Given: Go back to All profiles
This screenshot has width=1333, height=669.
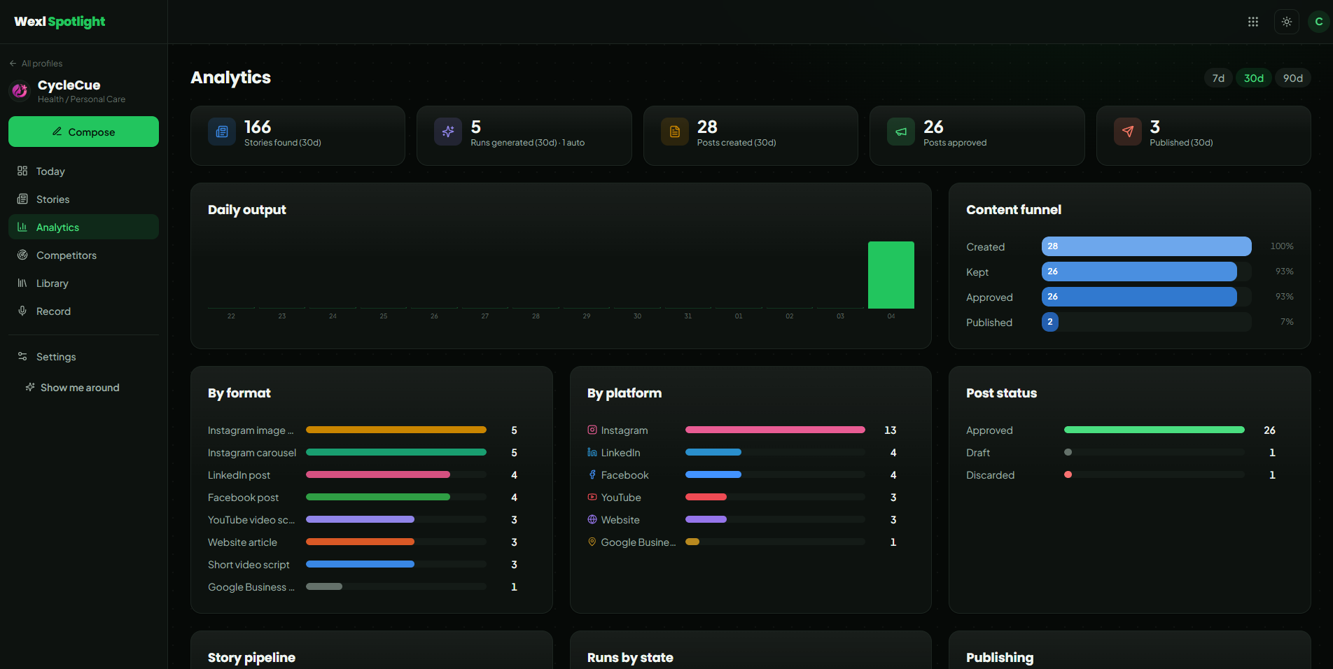Looking at the screenshot, I should [x=36, y=63].
